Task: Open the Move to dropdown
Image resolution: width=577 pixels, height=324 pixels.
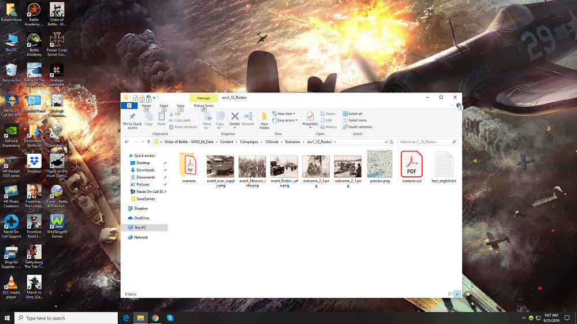Action: click(x=207, y=121)
